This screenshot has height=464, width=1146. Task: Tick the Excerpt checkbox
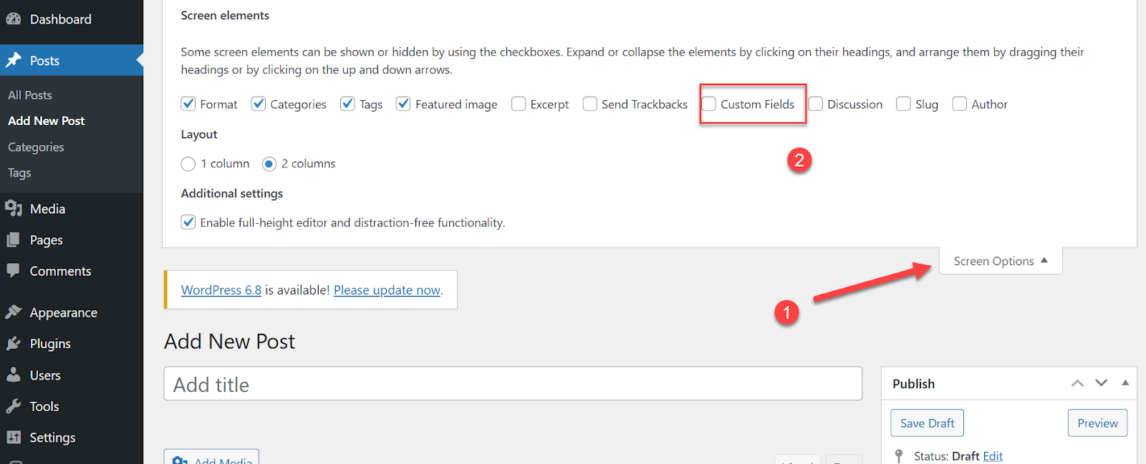tap(519, 104)
